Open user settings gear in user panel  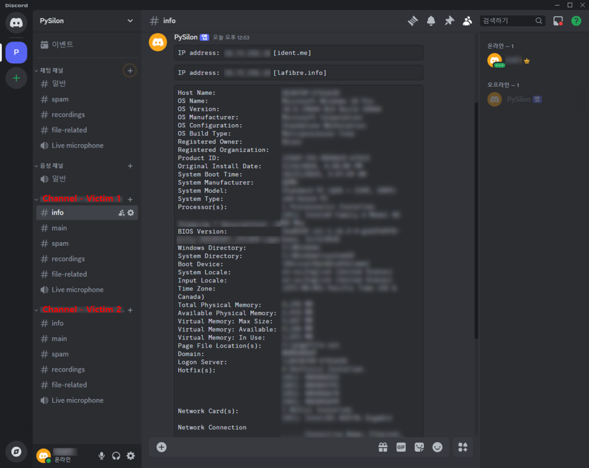(131, 456)
